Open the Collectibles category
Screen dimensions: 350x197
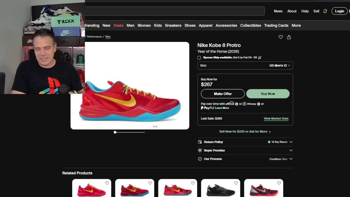pos(251,25)
